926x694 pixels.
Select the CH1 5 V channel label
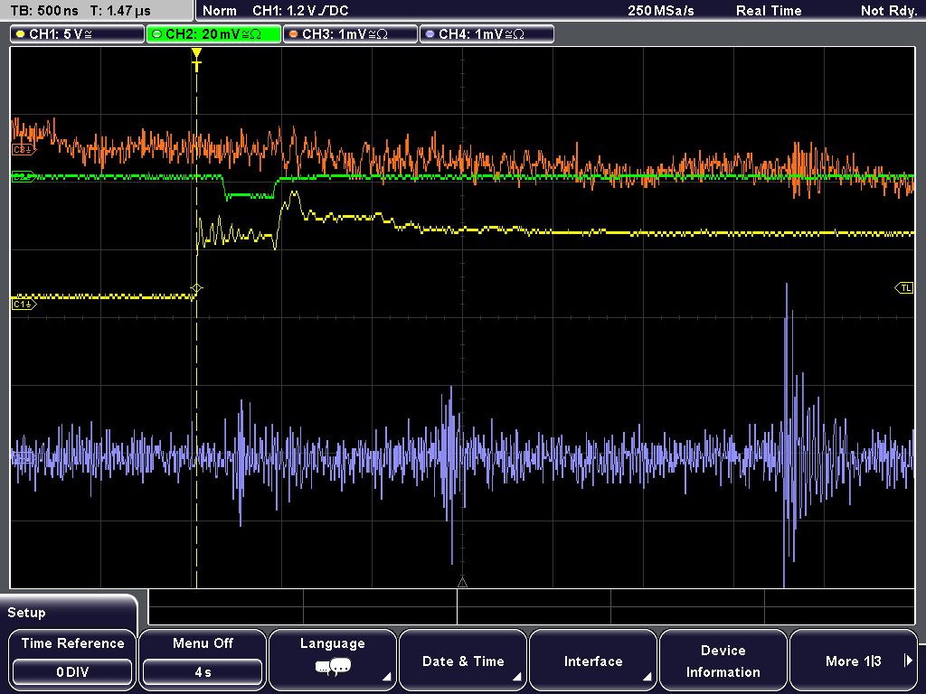78,34
